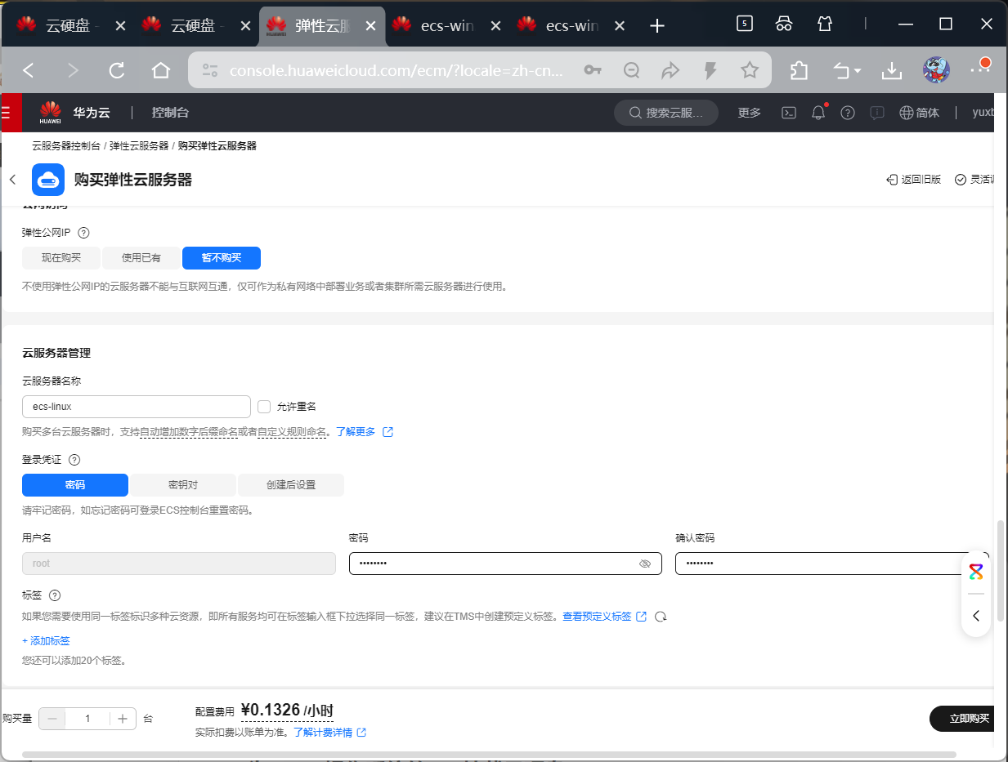Screen dimensions: 1008x762
Task: Increase purchase quantity with plus button
Action: point(123,719)
